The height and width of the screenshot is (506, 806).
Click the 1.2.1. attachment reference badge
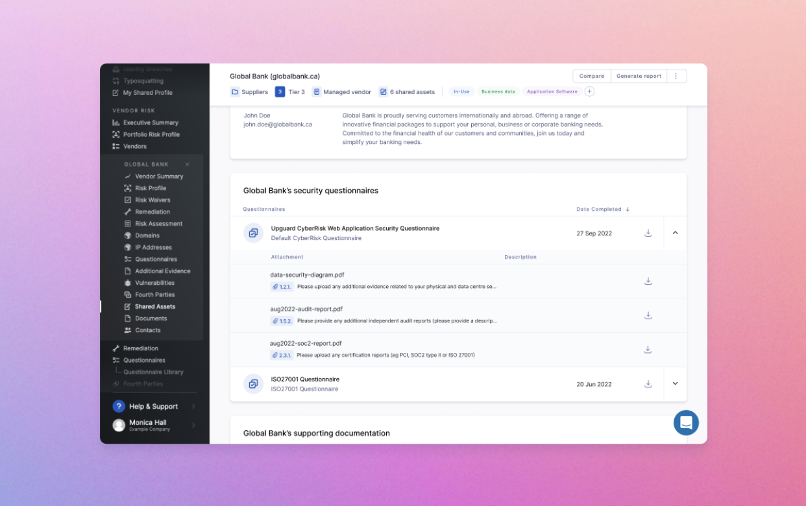coord(282,286)
